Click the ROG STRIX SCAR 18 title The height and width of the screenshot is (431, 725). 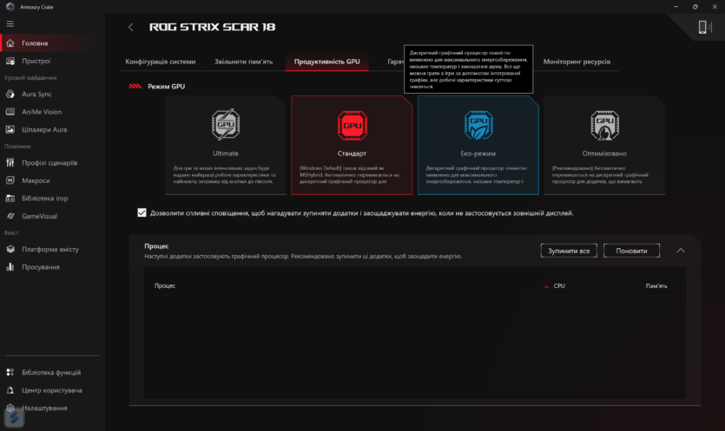(212, 27)
